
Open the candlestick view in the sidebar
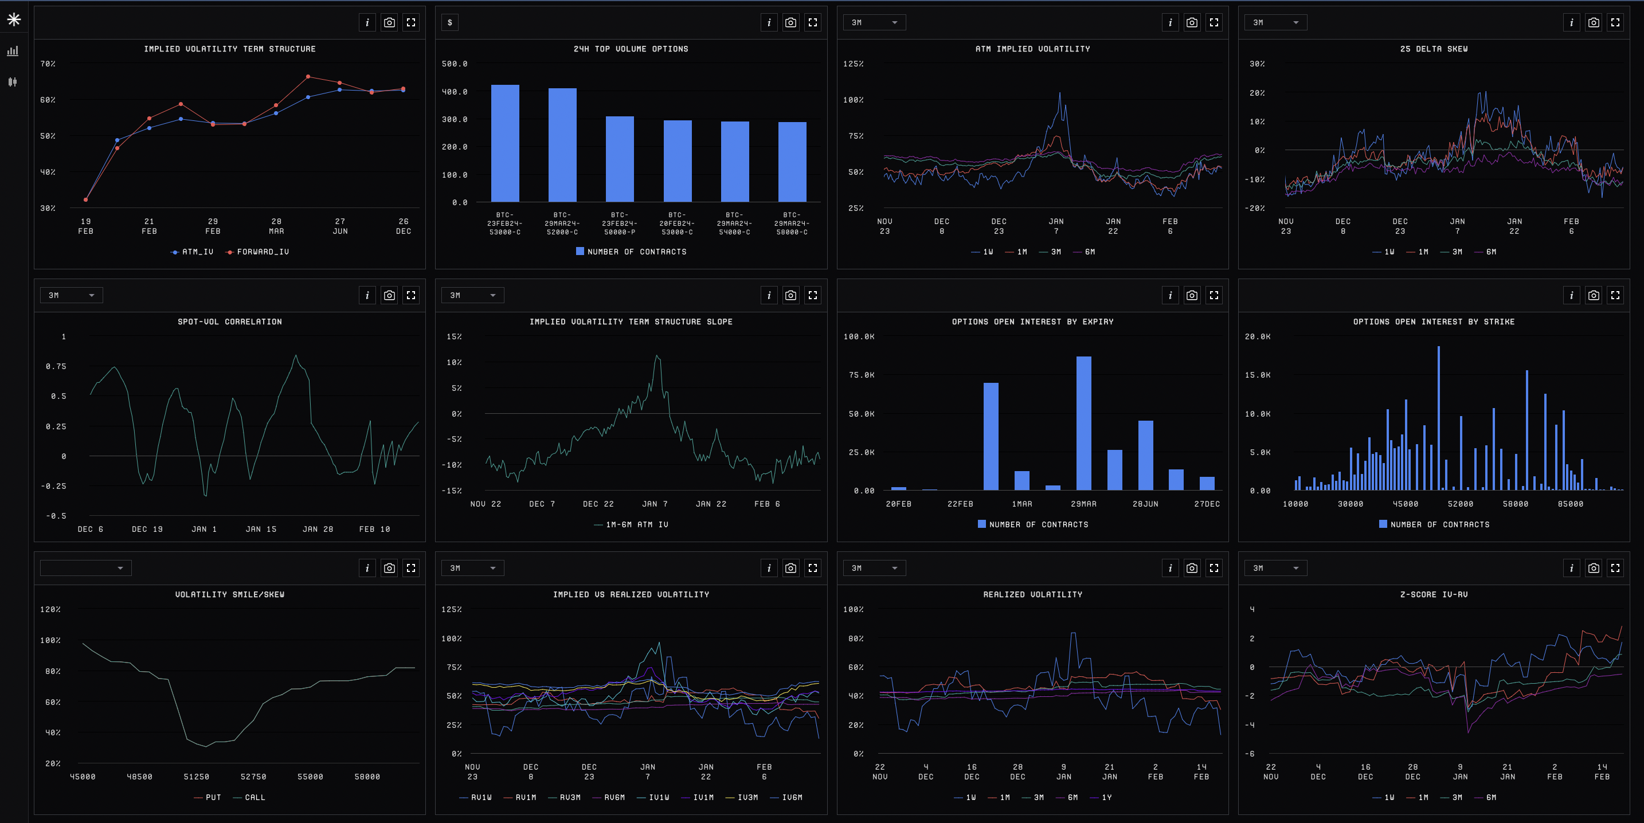tap(13, 81)
